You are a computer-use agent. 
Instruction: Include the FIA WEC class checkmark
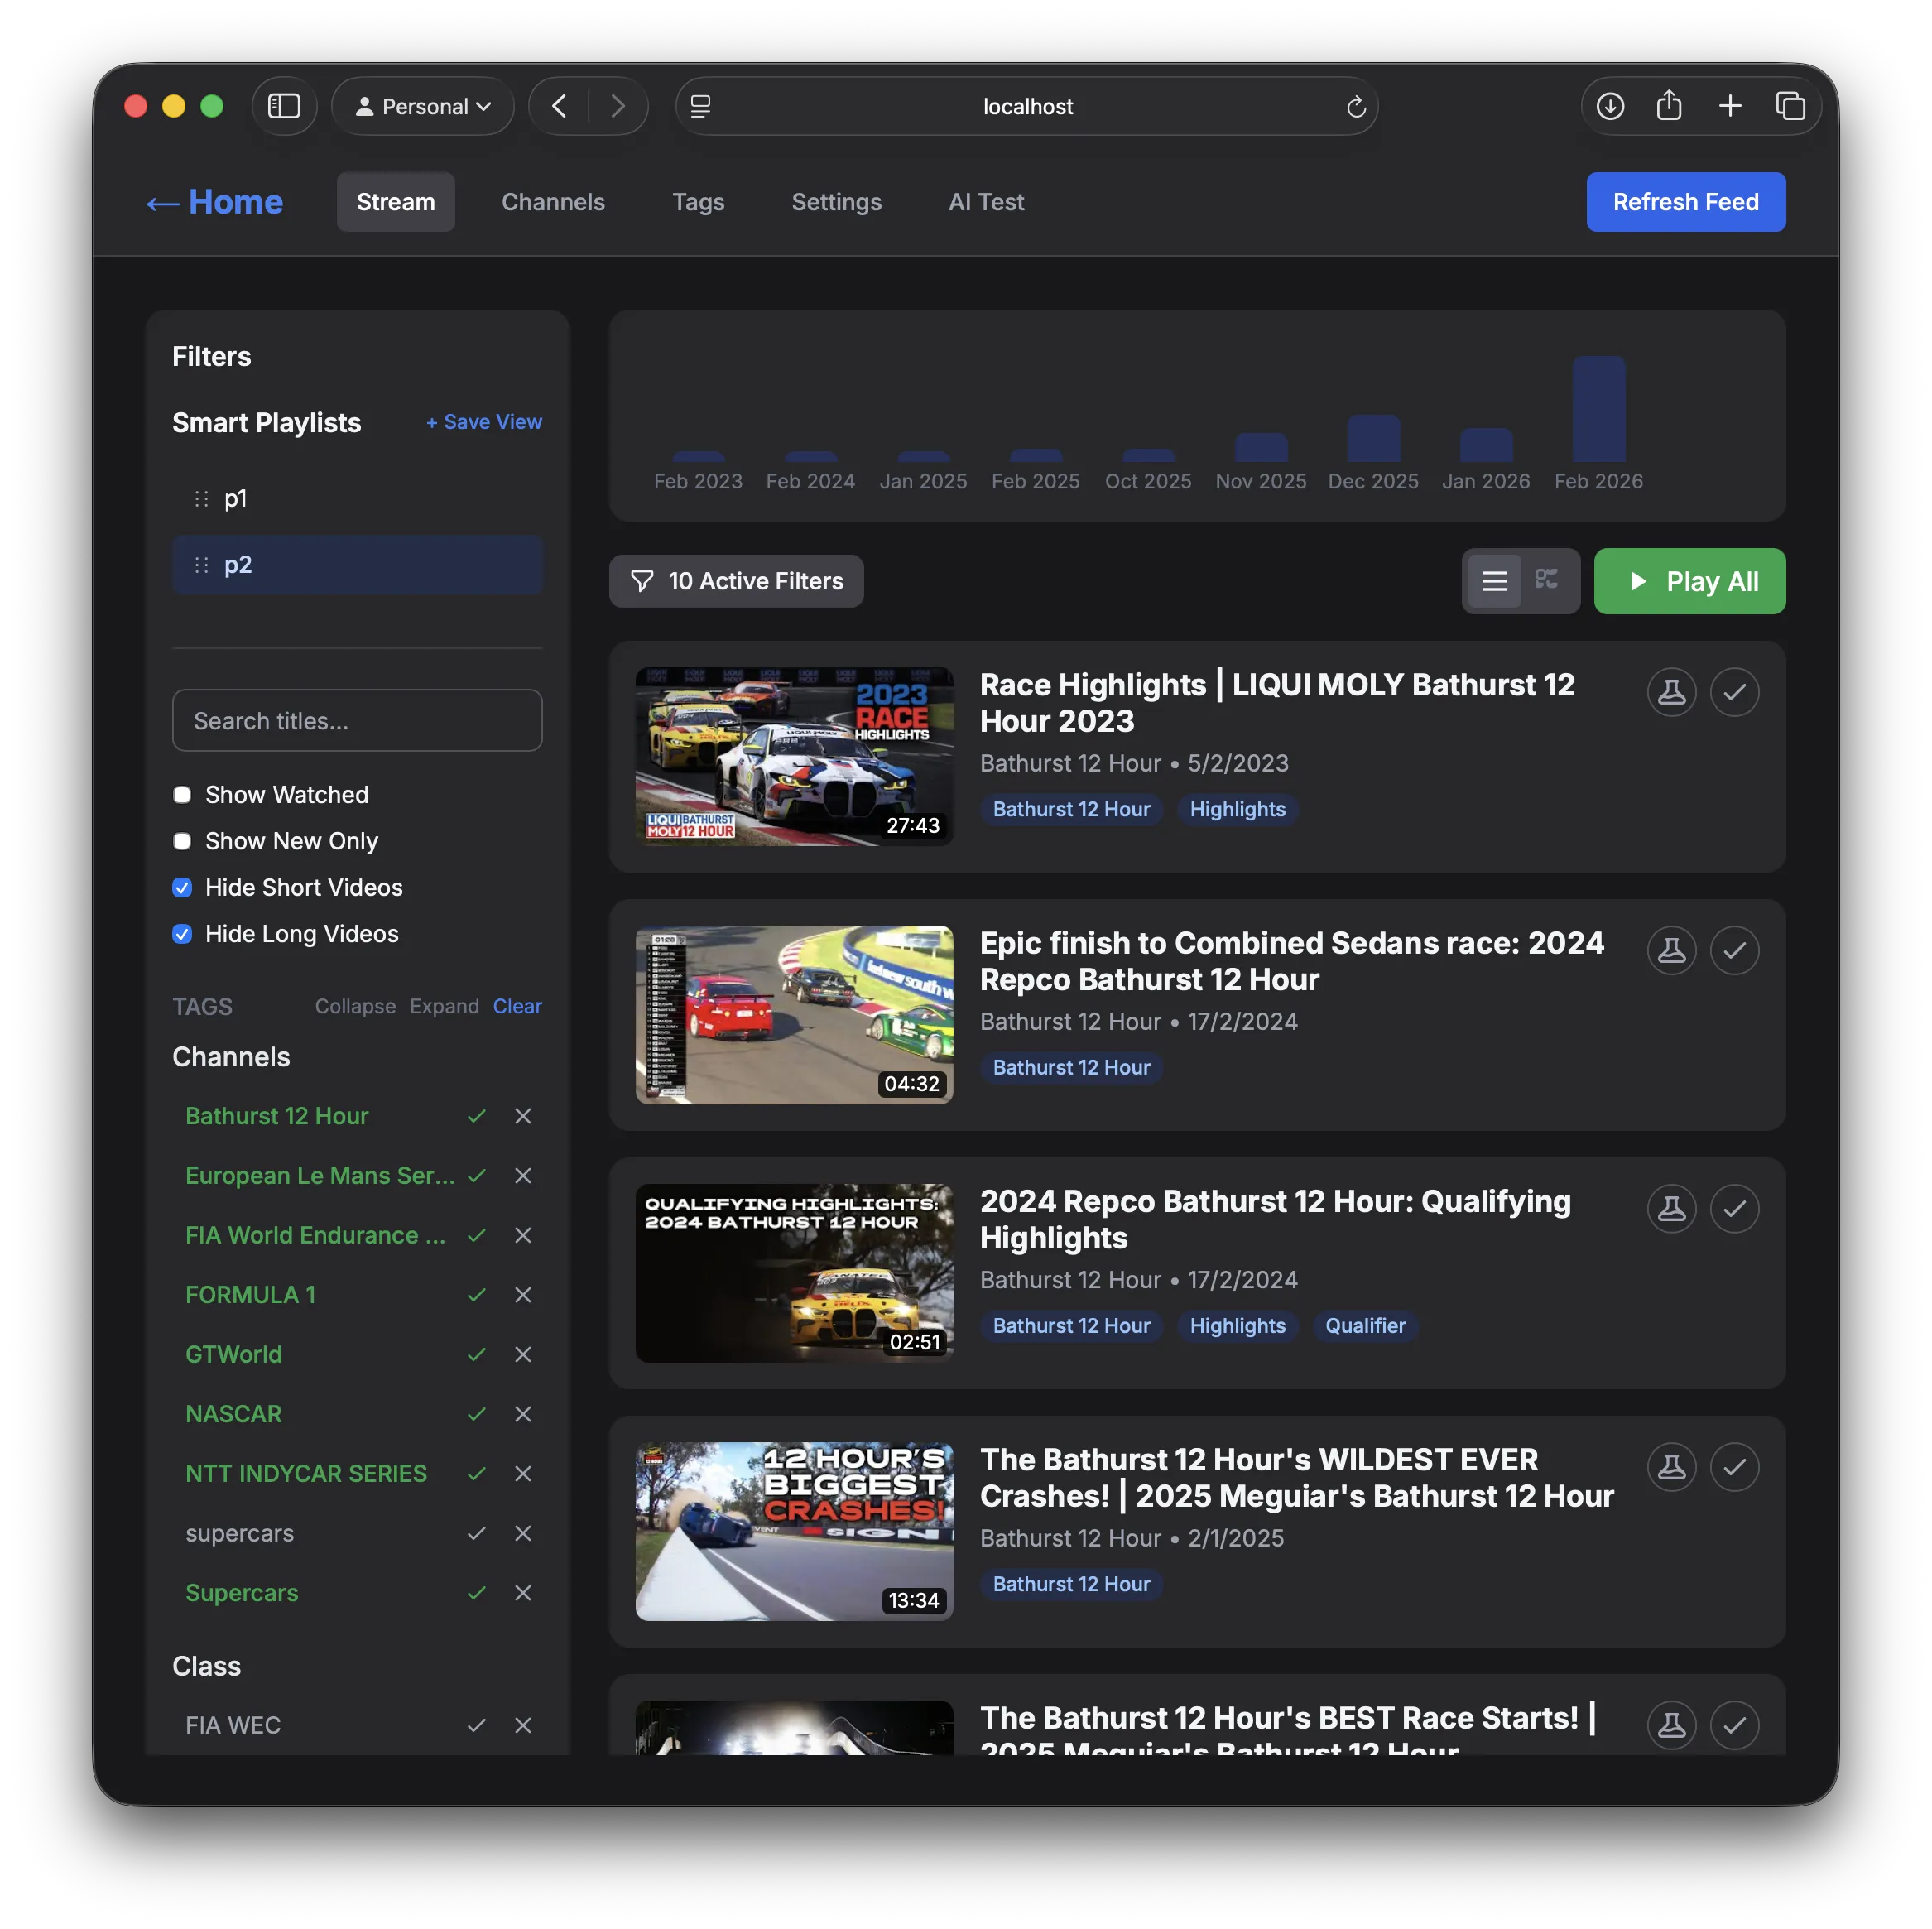pos(477,1725)
